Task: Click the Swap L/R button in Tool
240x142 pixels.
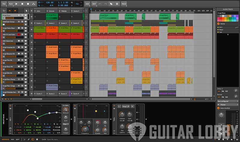Action: [125, 106]
